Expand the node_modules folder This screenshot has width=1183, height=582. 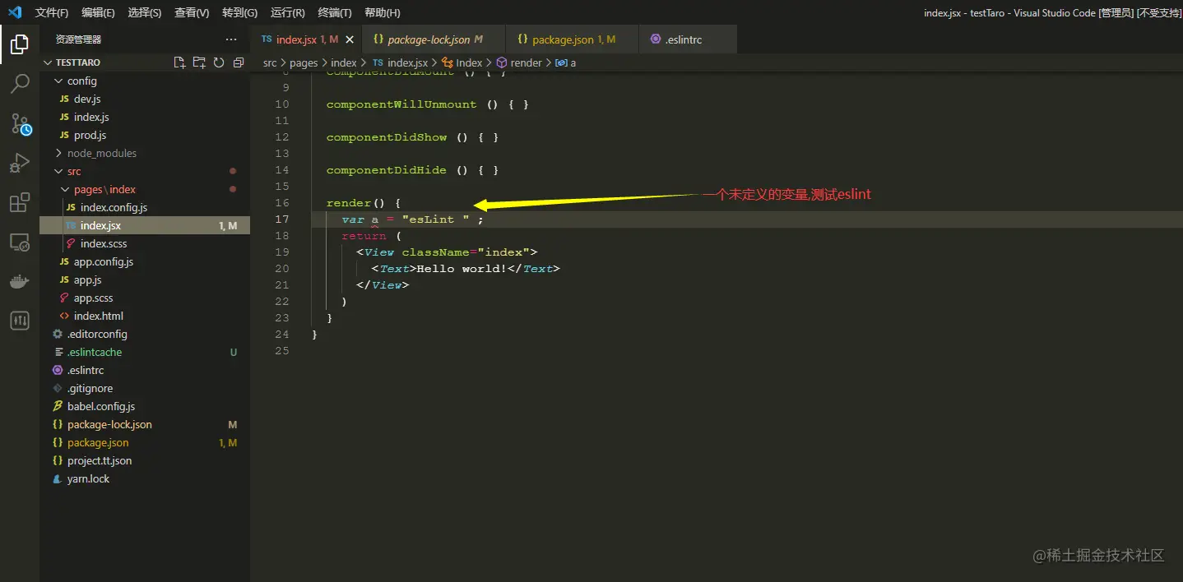pos(58,153)
